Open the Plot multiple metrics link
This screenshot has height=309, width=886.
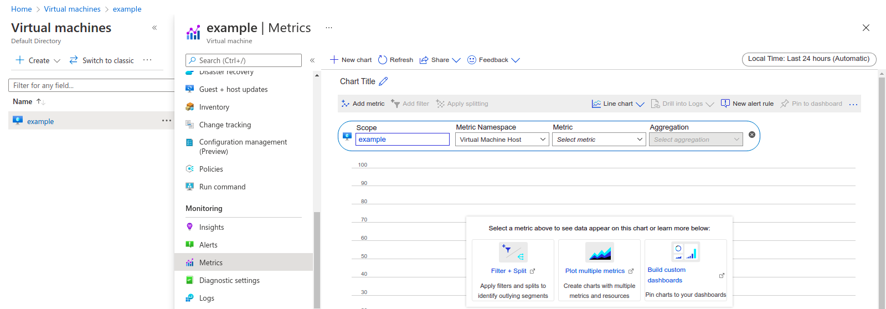[599, 271]
